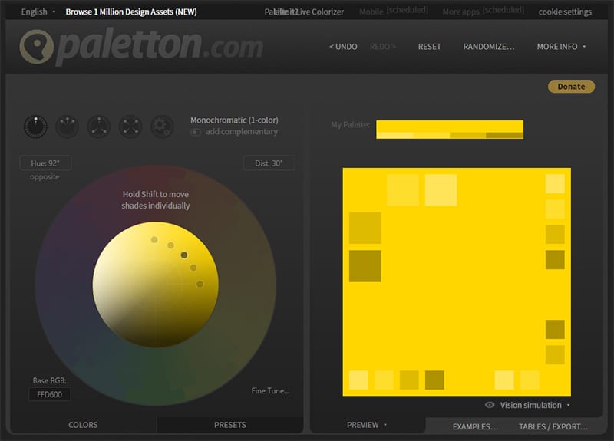Click the topmost lightest shade dot on sphere
Image resolution: width=614 pixels, height=441 pixels.
[x=154, y=239]
